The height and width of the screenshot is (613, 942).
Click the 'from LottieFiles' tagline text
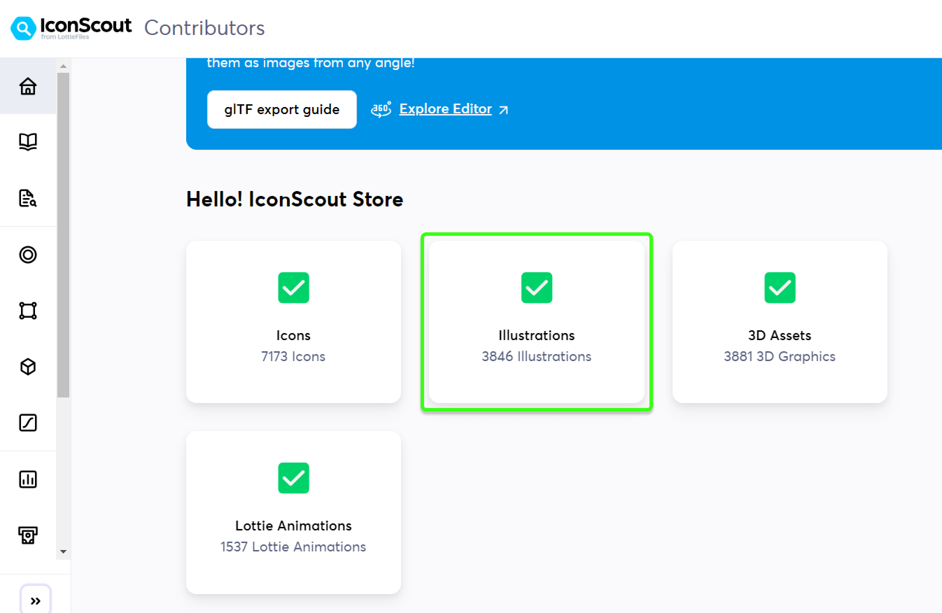65,37
